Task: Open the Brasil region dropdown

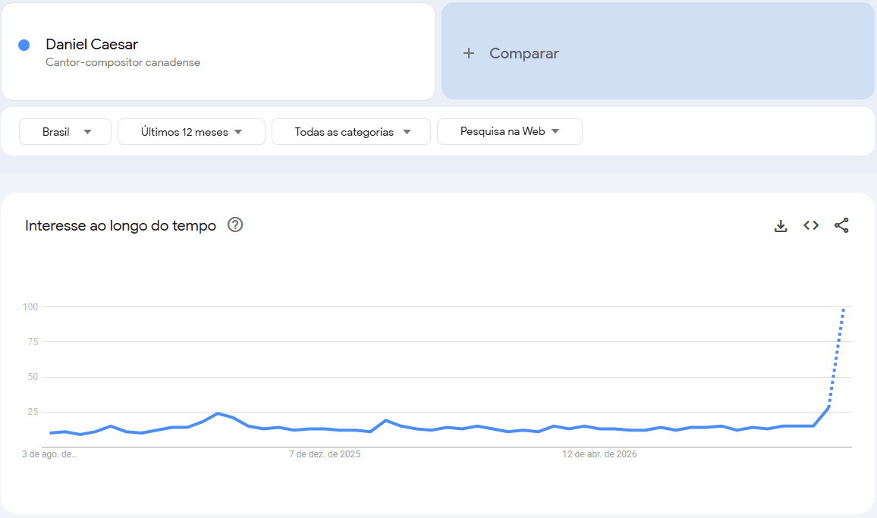Action: (65, 131)
